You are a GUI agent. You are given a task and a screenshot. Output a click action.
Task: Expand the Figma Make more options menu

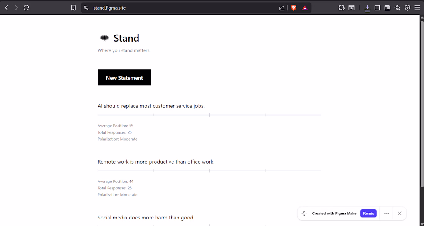[x=386, y=213]
